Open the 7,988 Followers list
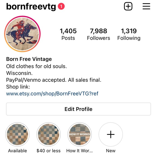Viewport: 157px width, 157px height. (99, 34)
